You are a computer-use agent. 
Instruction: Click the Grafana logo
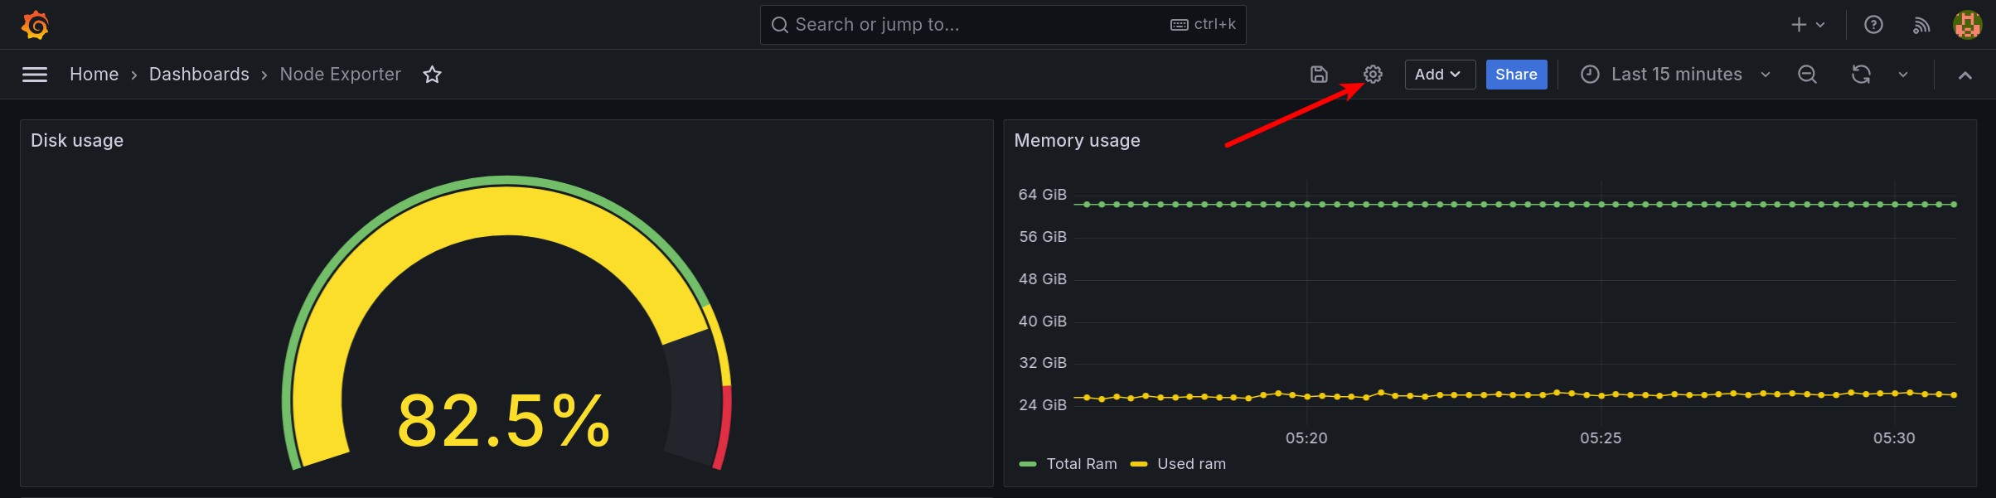pyautogui.click(x=35, y=25)
